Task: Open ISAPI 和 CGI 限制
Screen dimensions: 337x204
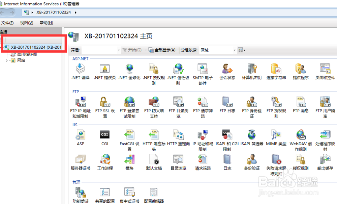Action: (x=227, y=141)
